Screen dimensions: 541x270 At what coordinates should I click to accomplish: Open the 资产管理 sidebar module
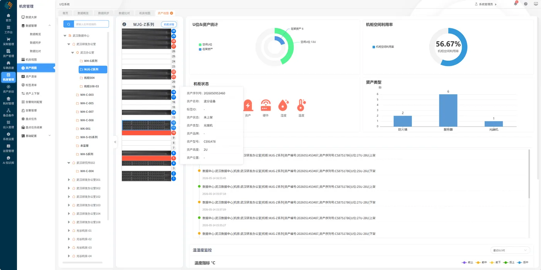point(8,53)
